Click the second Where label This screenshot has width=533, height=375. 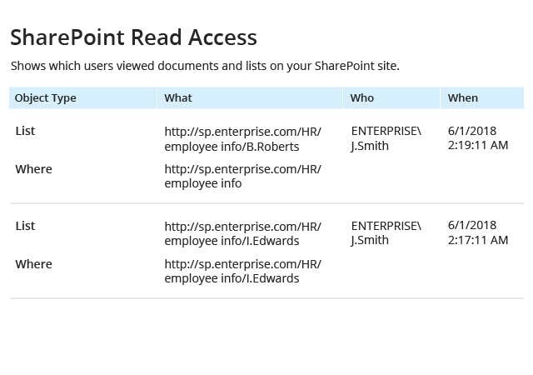[x=33, y=264]
